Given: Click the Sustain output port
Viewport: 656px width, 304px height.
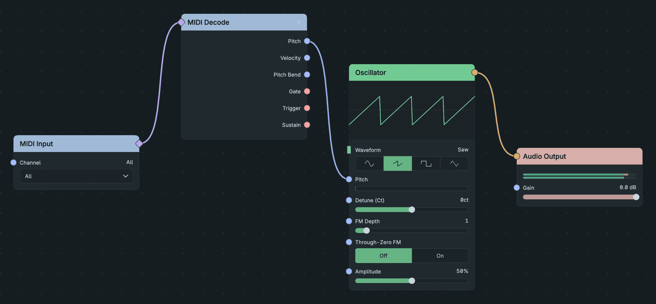Looking at the screenshot, I should [307, 125].
